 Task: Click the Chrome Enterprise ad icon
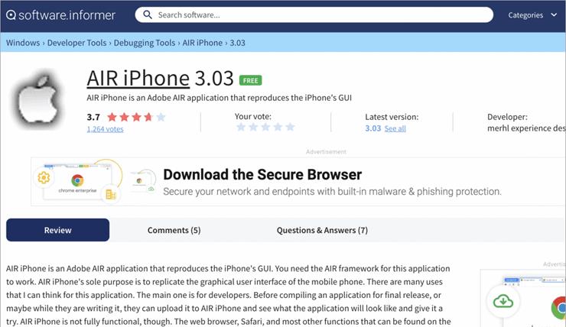(77, 181)
